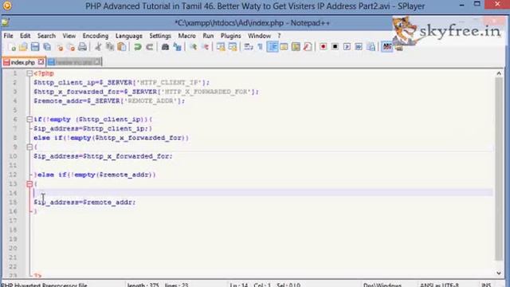Screen dimensions: 510x287
Task: Open the Settings menu
Action: pos(160,36)
